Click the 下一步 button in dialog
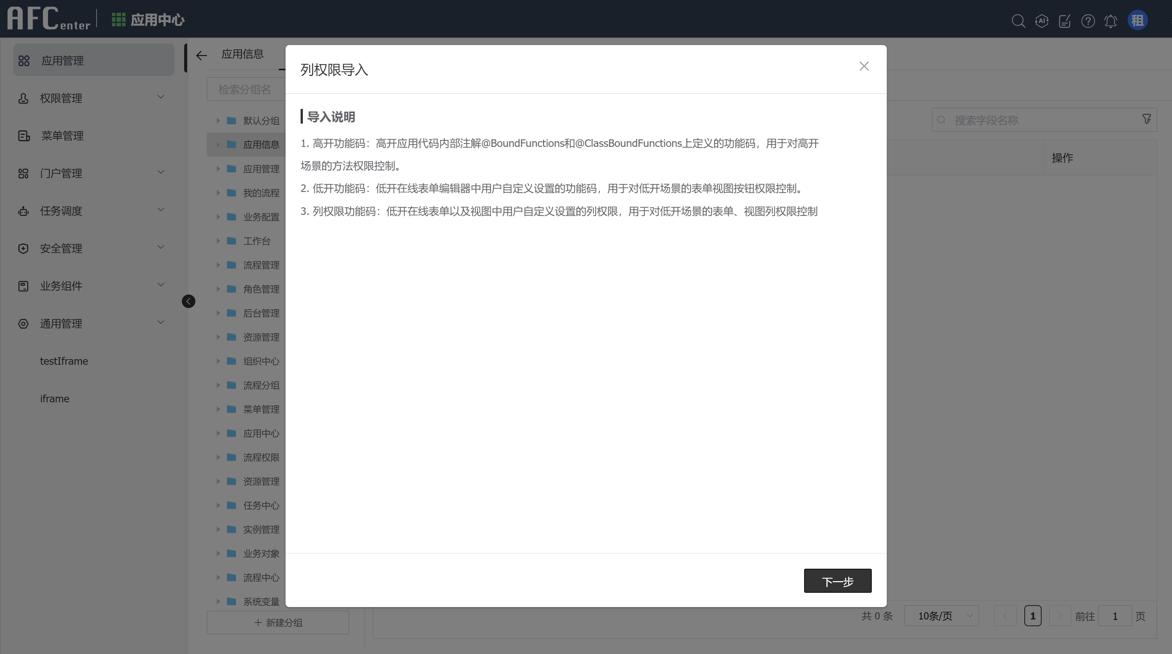Screen dimensions: 1172x654 [x=838, y=580]
